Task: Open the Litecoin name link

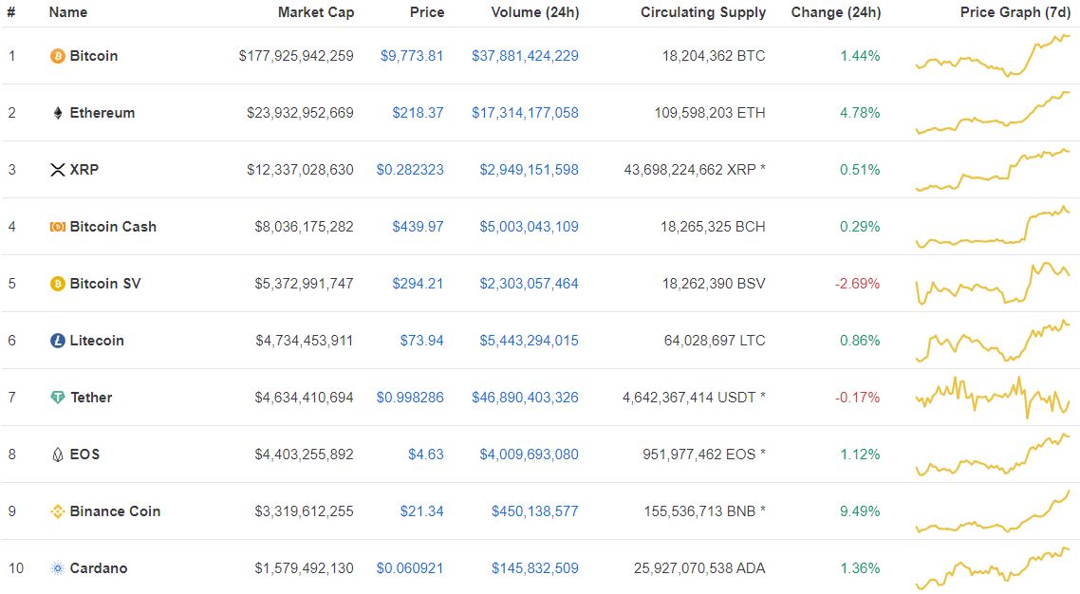Action: 97,341
